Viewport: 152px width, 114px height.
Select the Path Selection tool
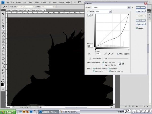3,63
